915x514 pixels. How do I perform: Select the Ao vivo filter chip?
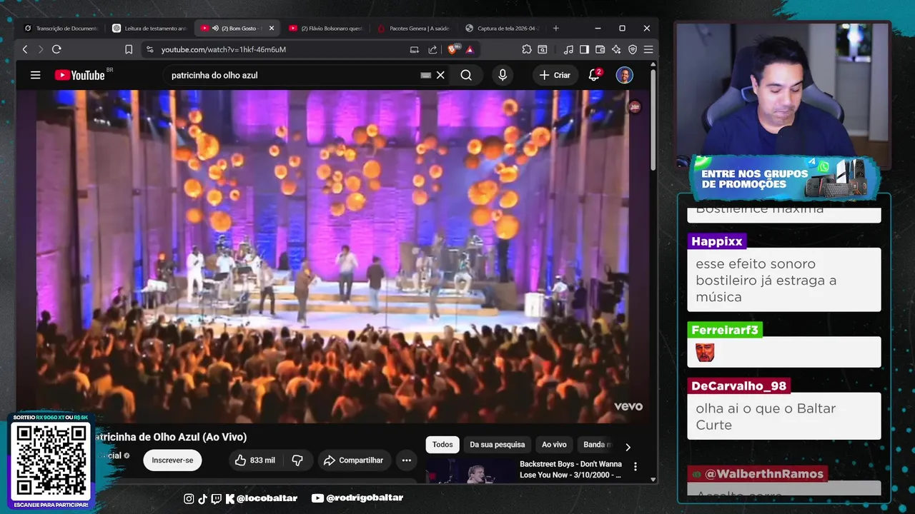click(x=554, y=445)
